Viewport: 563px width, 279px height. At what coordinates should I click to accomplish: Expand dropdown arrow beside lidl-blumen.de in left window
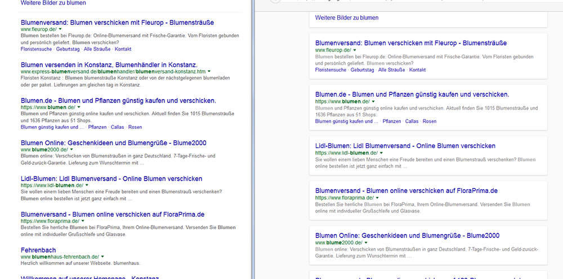tap(87, 186)
